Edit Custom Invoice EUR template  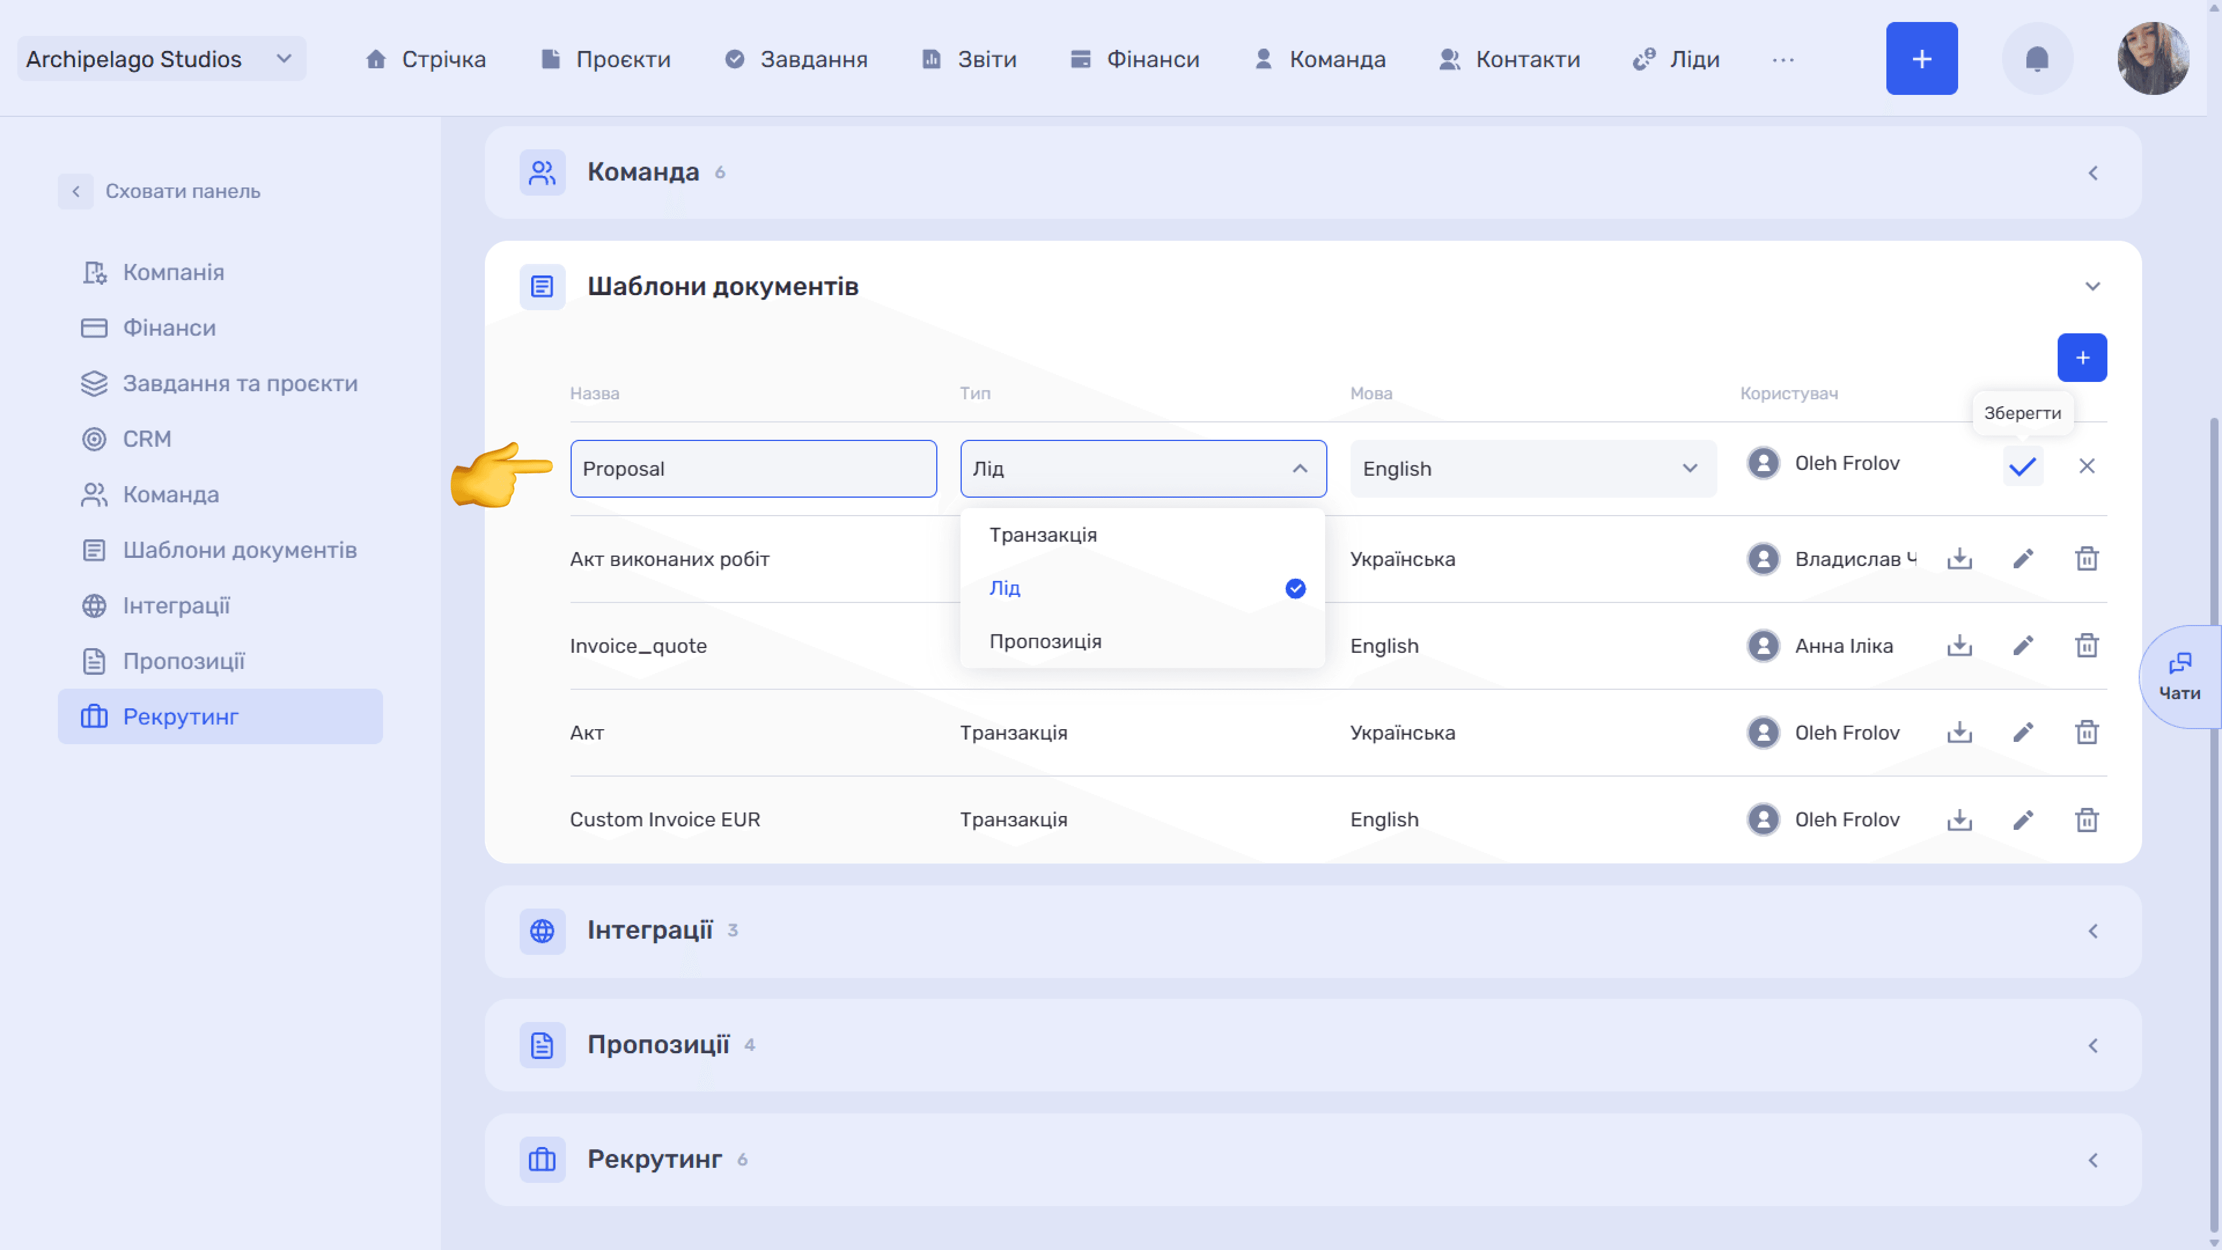(x=2023, y=819)
